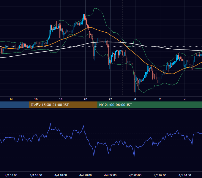This screenshot has height=178, width=202.
Task: Click the 2 hour label on price chart
Action: [x=160, y=99]
